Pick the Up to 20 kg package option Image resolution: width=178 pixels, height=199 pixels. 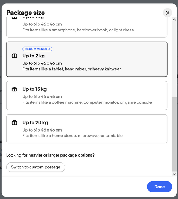[87, 129]
